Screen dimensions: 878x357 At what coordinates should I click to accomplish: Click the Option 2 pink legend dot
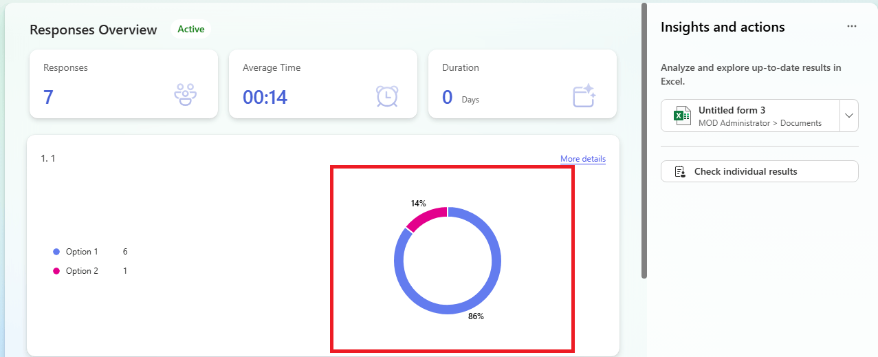click(56, 271)
